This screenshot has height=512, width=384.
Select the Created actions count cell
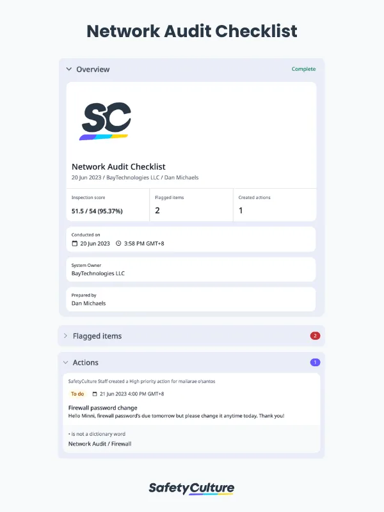pos(274,205)
